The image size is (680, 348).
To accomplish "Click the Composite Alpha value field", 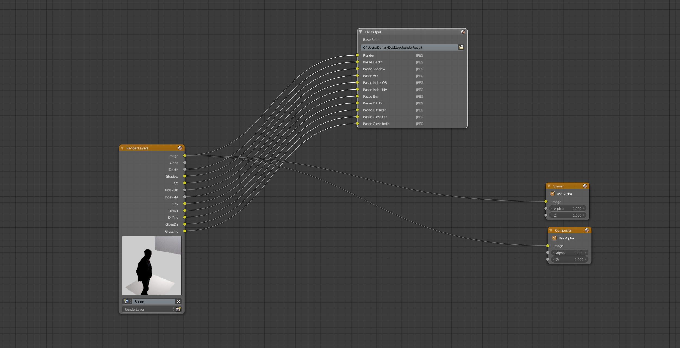I will coord(570,253).
